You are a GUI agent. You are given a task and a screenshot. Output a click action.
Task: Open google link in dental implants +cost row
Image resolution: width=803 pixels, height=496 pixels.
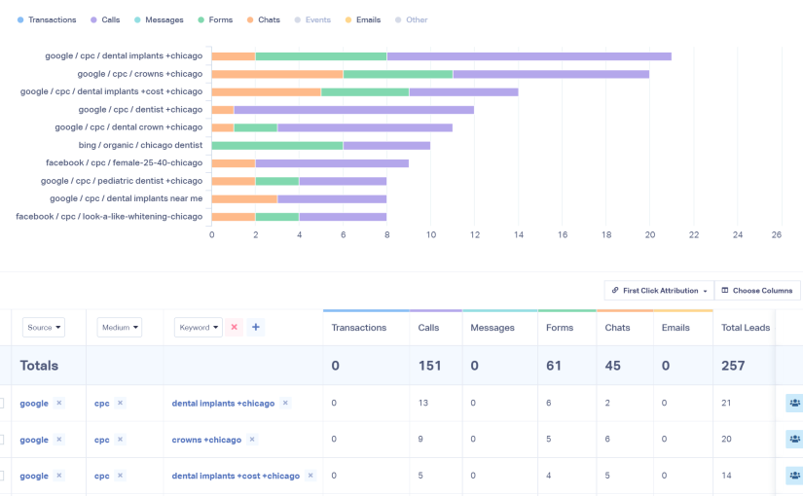point(34,476)
